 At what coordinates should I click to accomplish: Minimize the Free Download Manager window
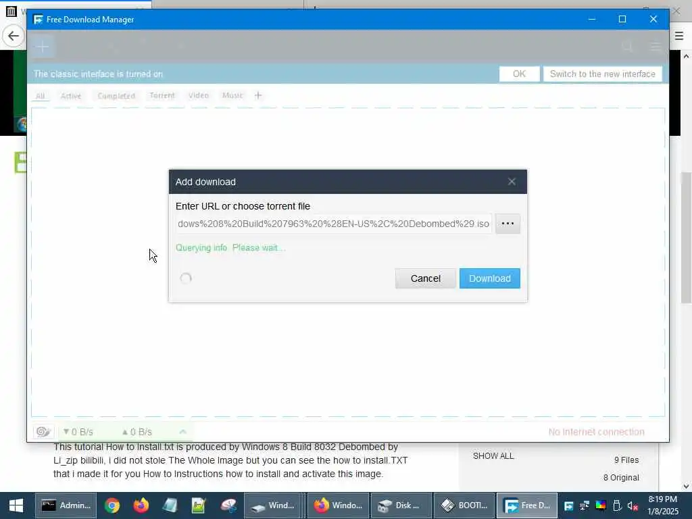[592, 19]
